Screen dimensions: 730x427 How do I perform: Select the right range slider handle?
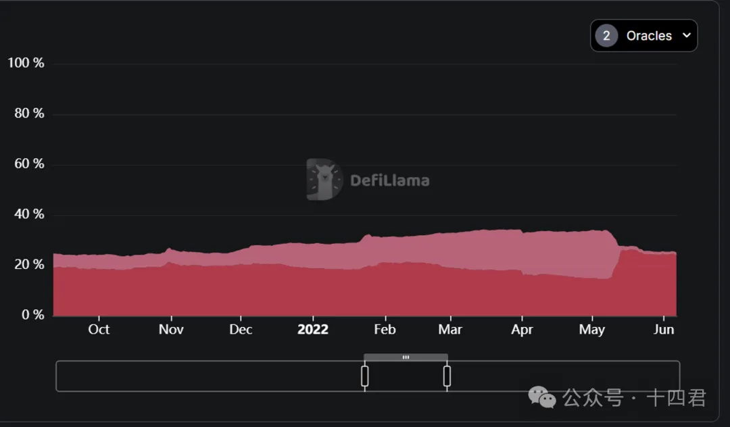(x=447, y=376)
